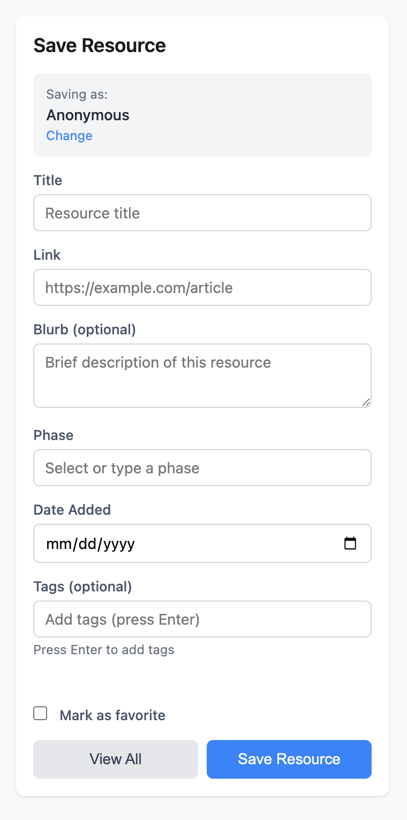Image resolution: width=407 pixels, height=820 pixels.
Task: Focus the Resource title input field
Action: (x=202, y=213)
